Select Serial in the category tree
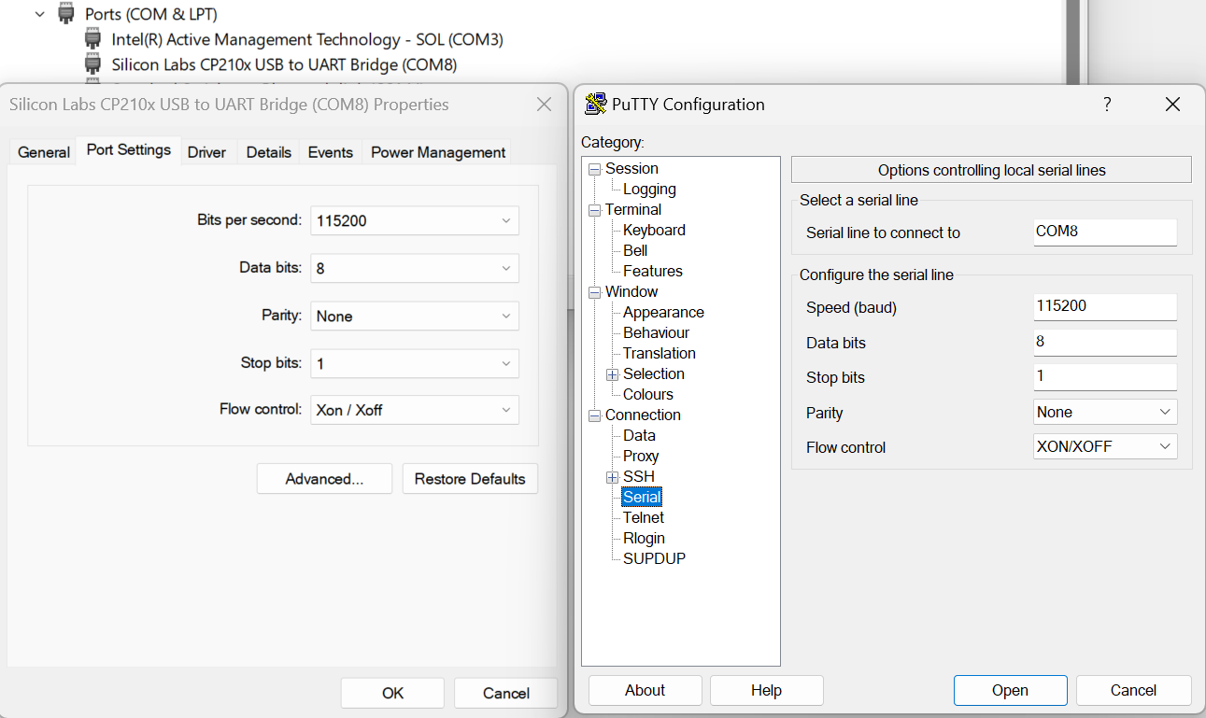 point(642,498)
